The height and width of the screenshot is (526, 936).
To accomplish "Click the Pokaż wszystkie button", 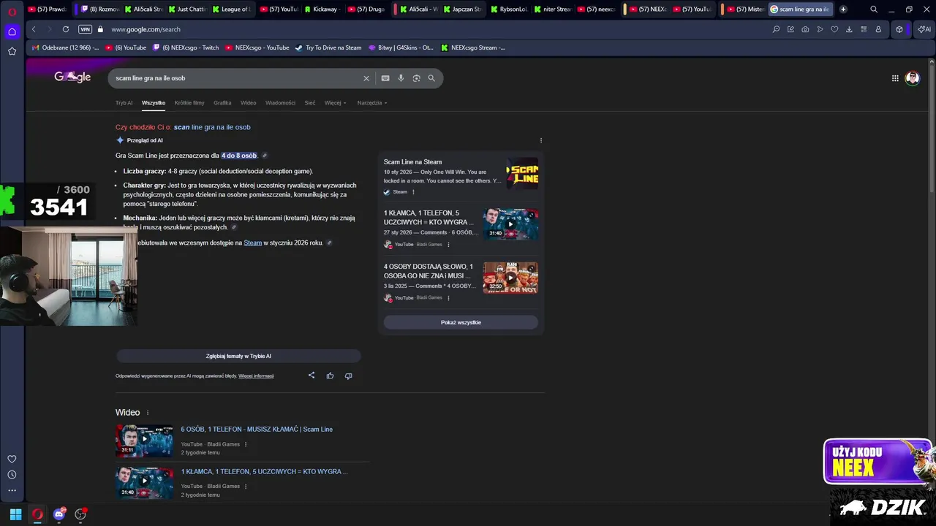I will point(461,322).
